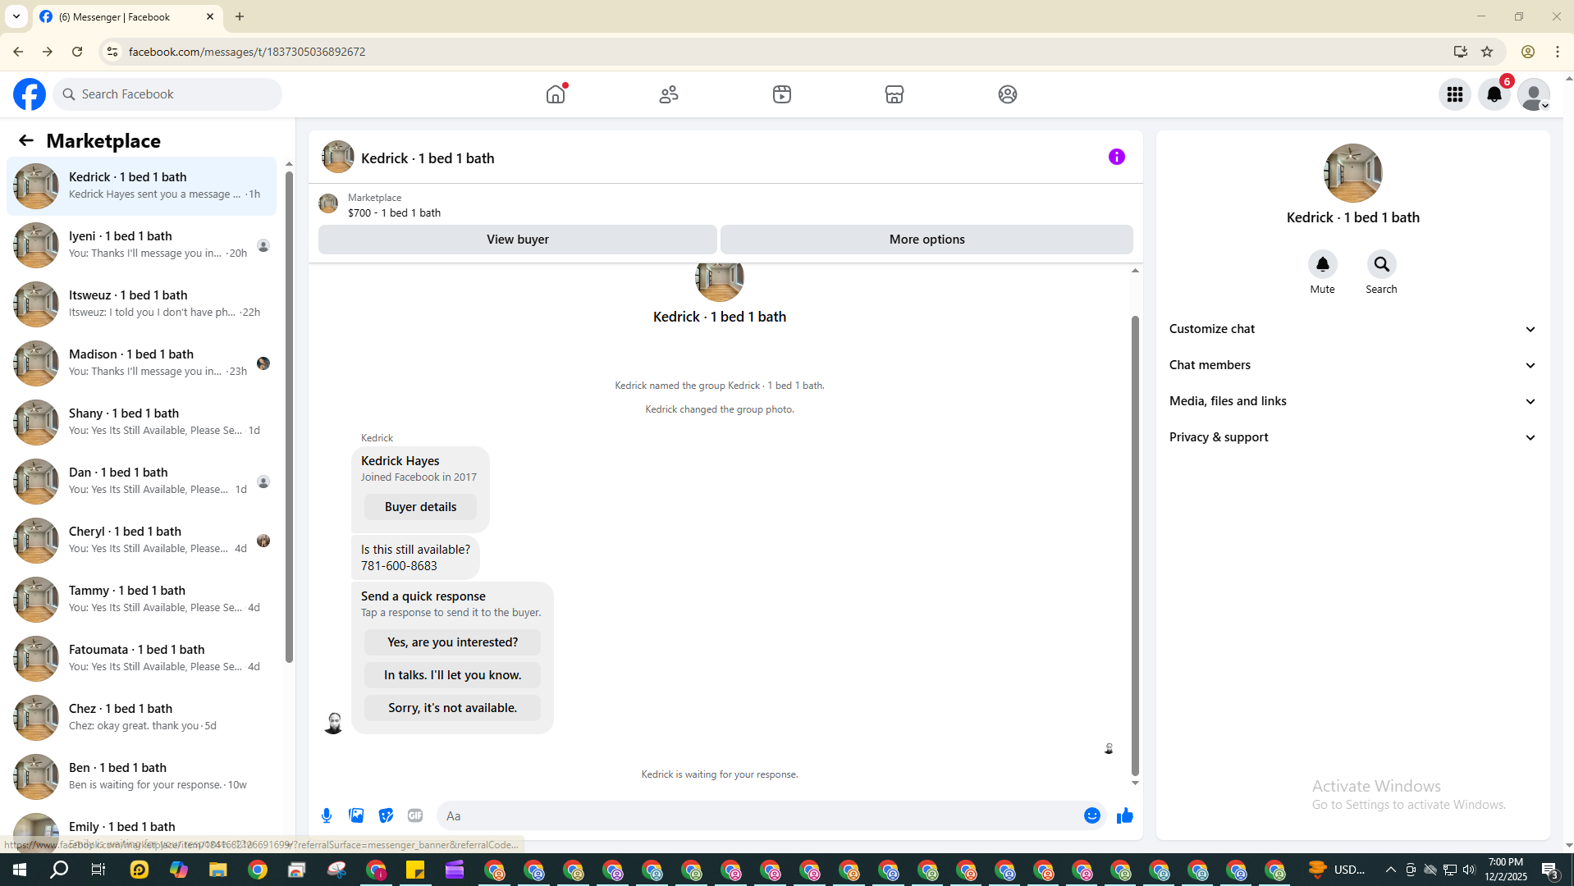Click Kedrick's profile photo in right panel
Screen dimensions: 1574x886
[x=1352, y=173]
